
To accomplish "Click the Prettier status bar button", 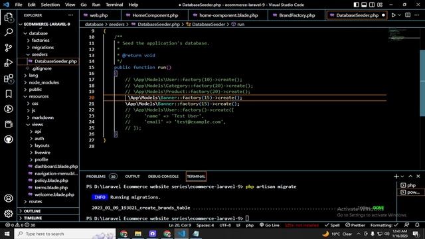I will (355, 225).
